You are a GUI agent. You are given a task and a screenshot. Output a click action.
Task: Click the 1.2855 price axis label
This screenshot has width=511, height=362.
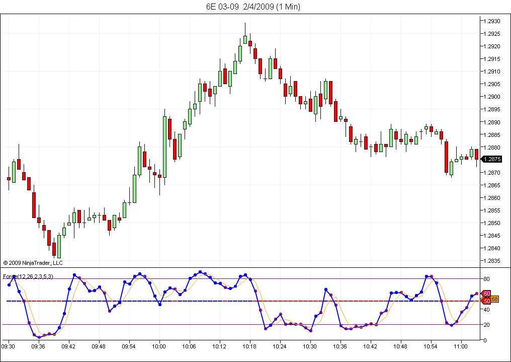492,210
